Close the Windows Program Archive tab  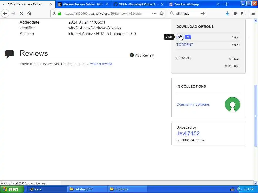click(x=107, y=4)
